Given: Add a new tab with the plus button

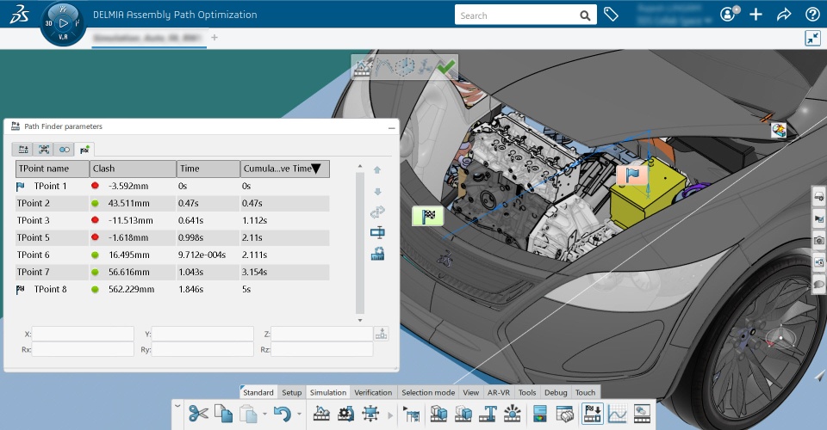Looking at the screenshot, I should [215, 37].
